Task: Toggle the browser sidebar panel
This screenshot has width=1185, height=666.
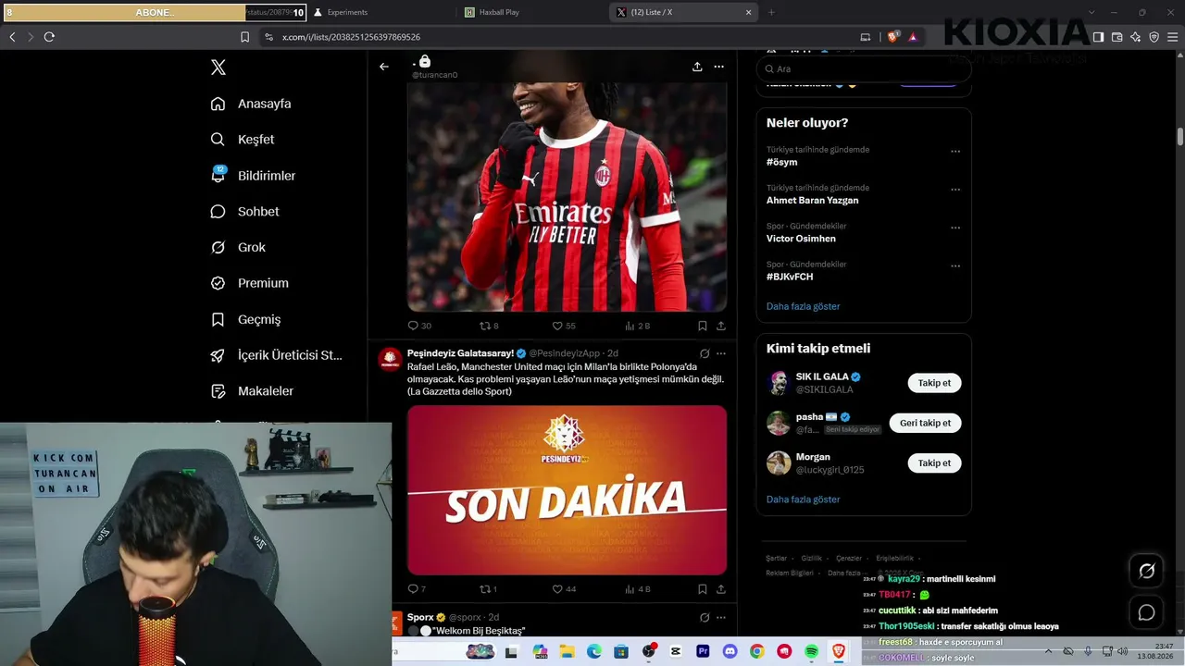Action: [x=1098, y=37]
